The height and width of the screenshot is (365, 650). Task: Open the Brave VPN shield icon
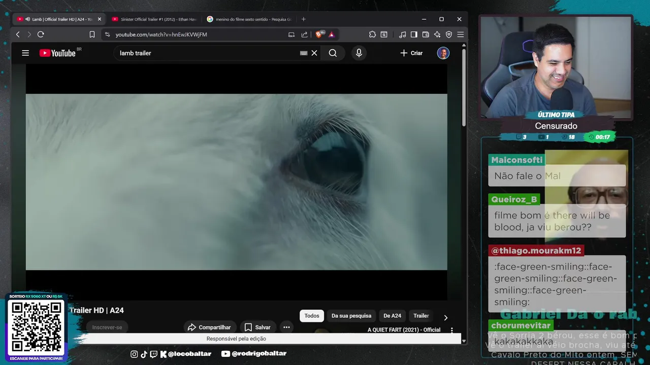tap(449, 34)
